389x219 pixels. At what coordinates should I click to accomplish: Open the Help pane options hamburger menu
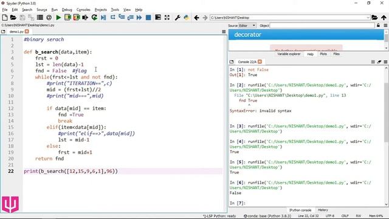point(385,26)
